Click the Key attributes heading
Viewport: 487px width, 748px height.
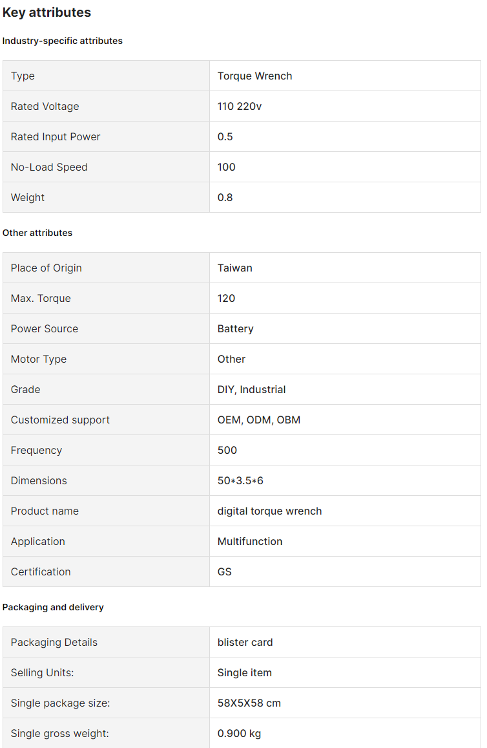(47, 12)
